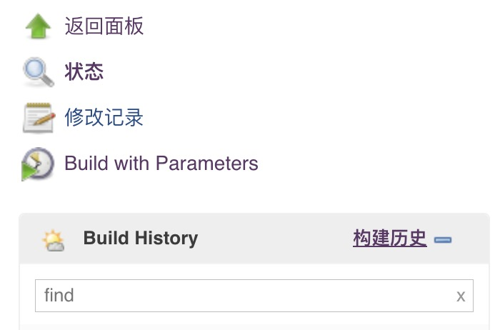Click the notepad with pencil icon

click(39, 118)
